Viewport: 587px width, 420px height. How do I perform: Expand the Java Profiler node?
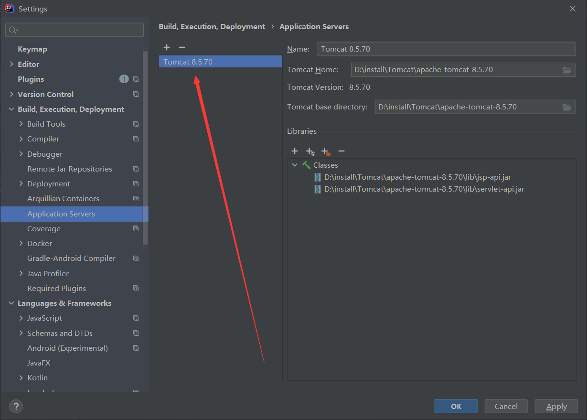(21, 274)
